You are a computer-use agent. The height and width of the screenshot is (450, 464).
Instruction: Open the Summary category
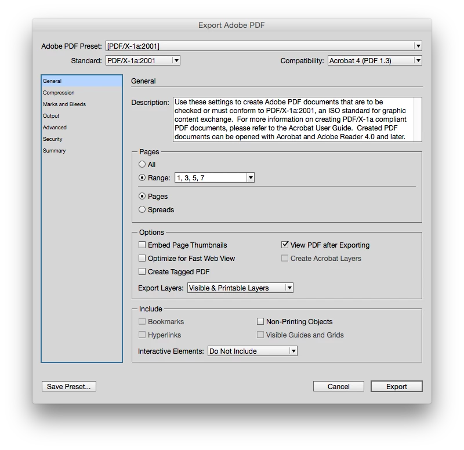tap(82, 151)
